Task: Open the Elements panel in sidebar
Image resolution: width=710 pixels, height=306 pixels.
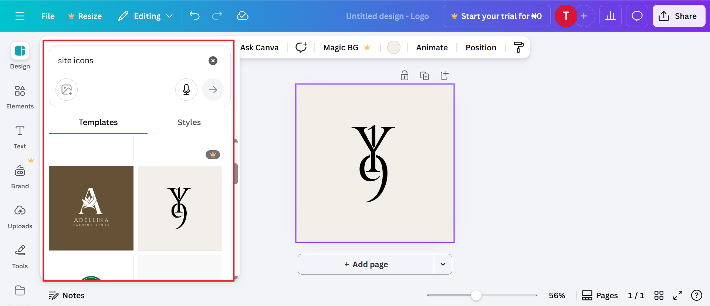Action: point(20,97)
